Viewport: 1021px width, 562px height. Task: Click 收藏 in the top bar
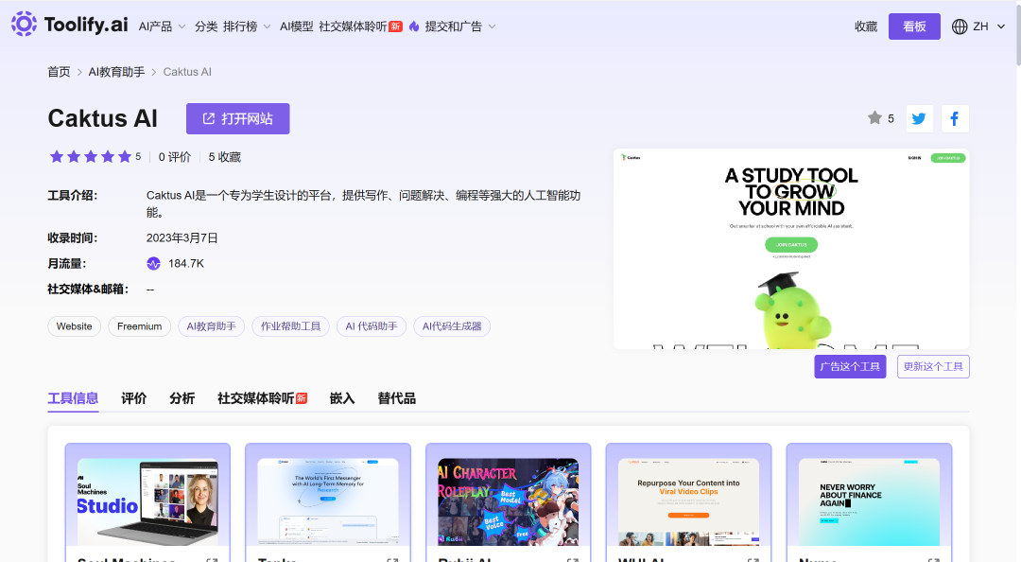point(866,26)
